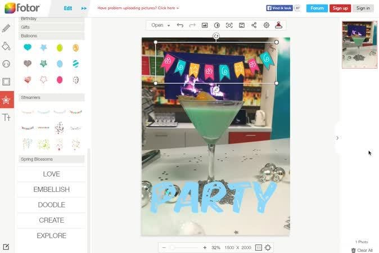Show actual size 1:1 icon
Viewport: 379px width, 253px height.
pyautogui.click(x=259, y=247)
